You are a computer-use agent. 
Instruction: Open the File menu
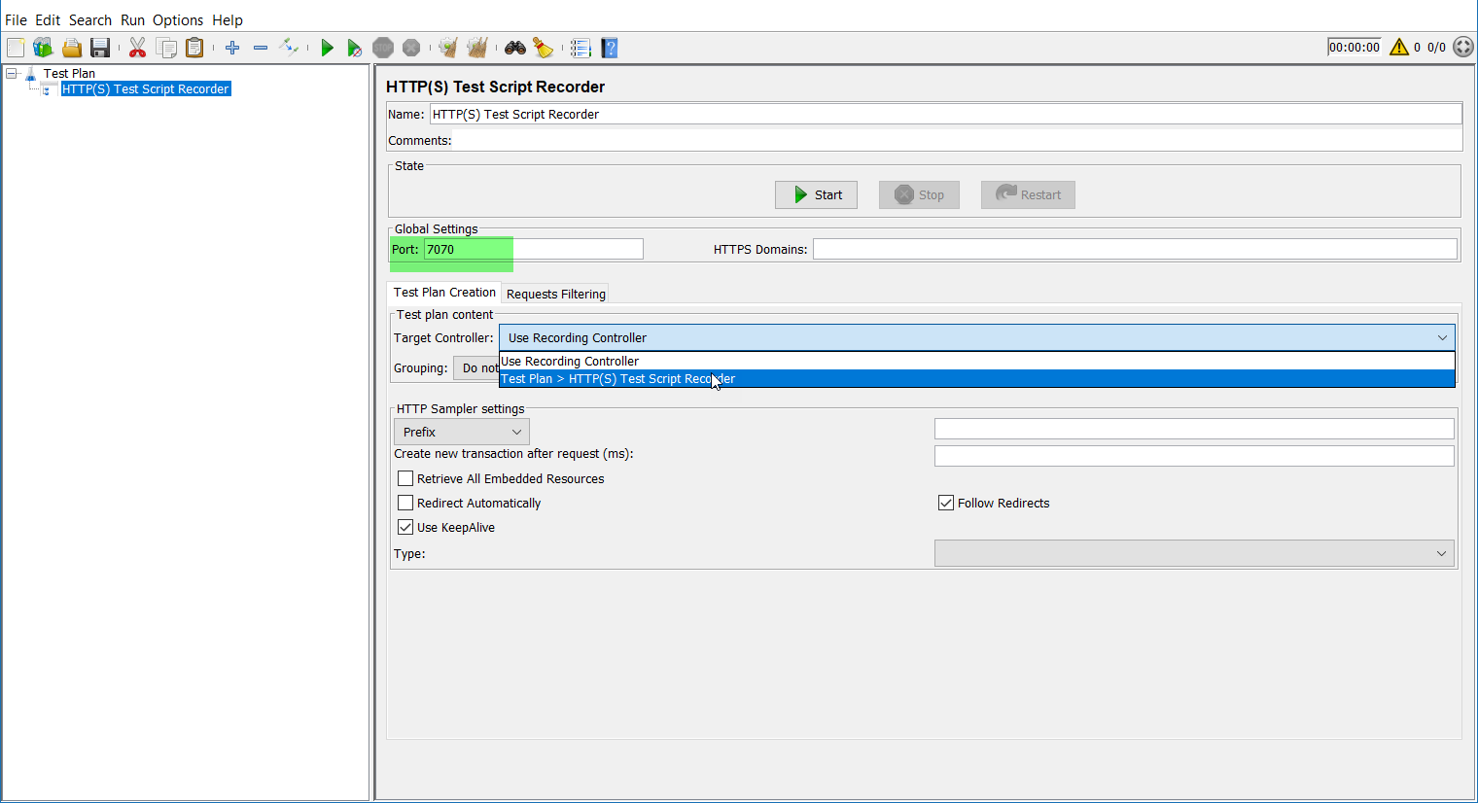point(16,19)
